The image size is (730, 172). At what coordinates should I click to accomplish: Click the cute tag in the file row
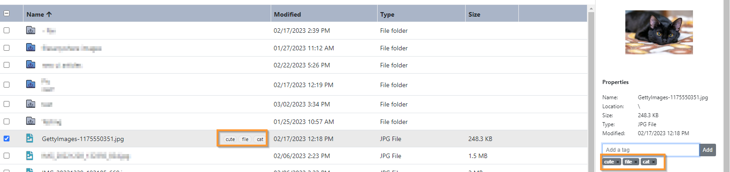[230, 139]
